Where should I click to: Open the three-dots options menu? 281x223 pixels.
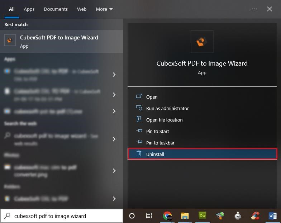(254, 9)
